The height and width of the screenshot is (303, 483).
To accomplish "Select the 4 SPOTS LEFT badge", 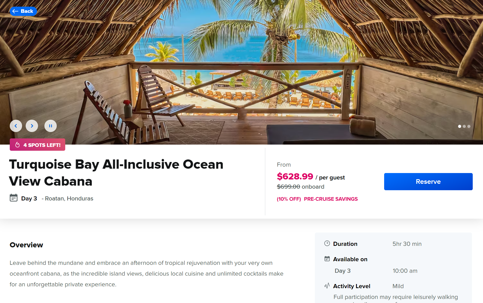I will (37, 145).
